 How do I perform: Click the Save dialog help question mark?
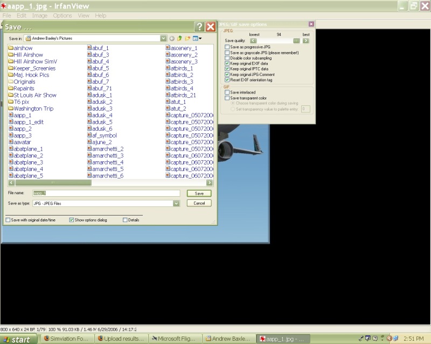(x=199, y=27)
